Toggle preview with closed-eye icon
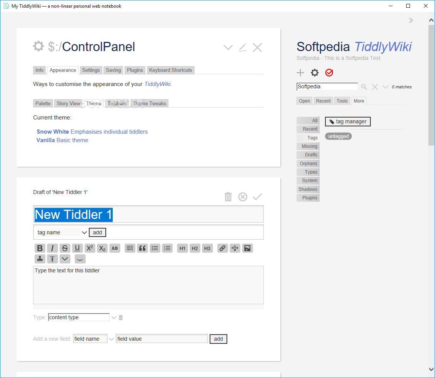The width and height of the screenshot is (435, 378). (80, 259)
